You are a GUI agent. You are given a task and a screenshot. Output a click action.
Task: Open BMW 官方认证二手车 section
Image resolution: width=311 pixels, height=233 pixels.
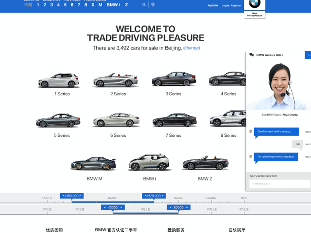pos(116,230)
